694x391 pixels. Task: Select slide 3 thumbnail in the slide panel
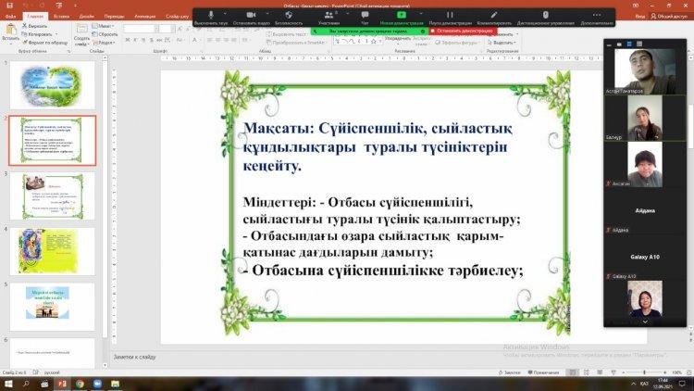52,195
